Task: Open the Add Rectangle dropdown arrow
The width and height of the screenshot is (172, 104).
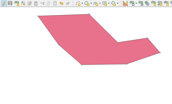Action: 109,3
